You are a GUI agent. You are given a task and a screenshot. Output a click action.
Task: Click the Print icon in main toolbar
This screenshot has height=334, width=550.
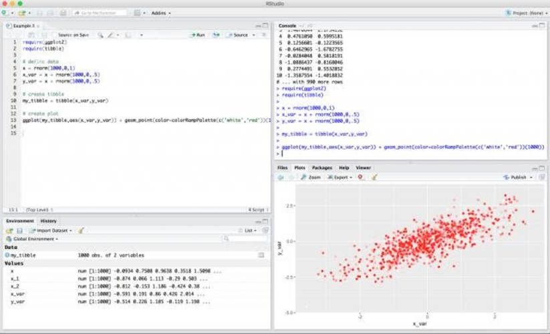point(63,13)
